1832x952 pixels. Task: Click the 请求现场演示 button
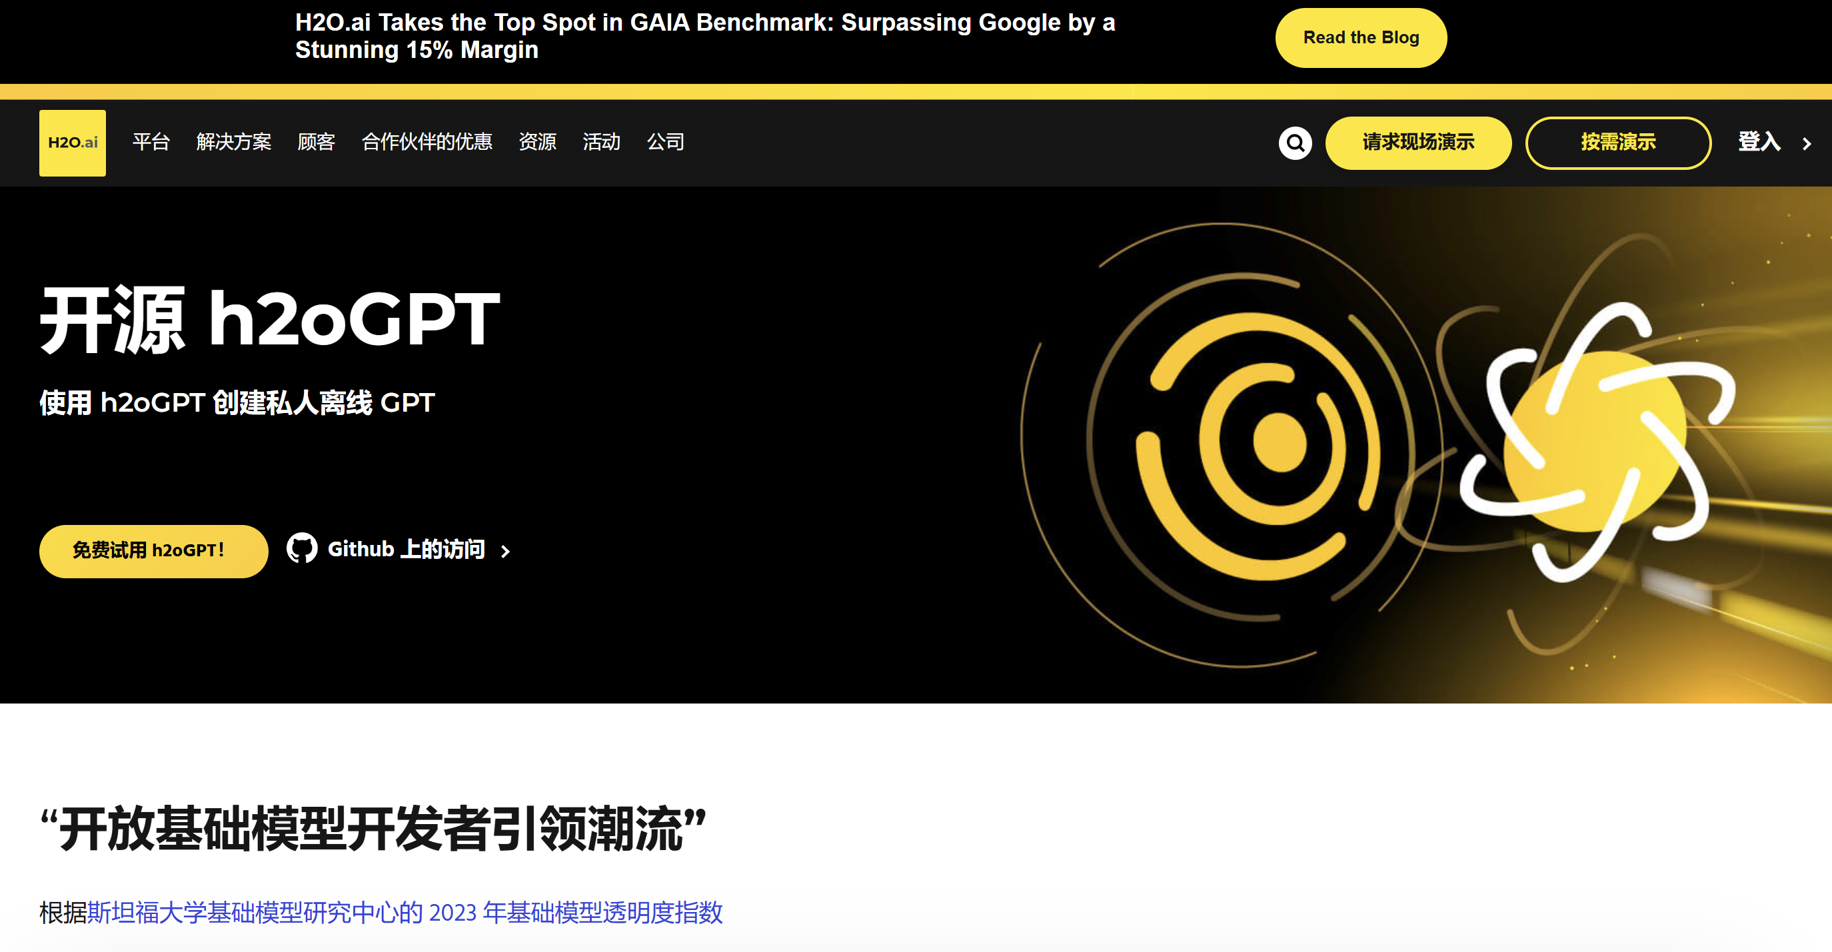[1418, 142]
